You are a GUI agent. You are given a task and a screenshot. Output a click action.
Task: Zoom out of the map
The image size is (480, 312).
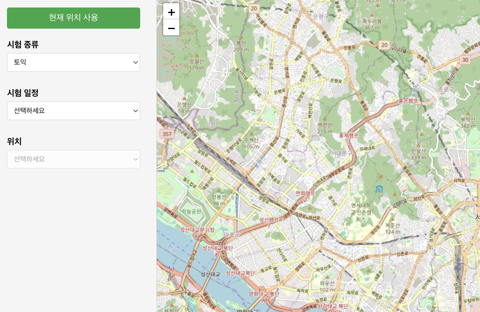pos(171,28)
